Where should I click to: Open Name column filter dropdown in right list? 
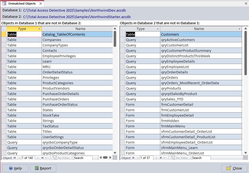click(x=240, y=29)
